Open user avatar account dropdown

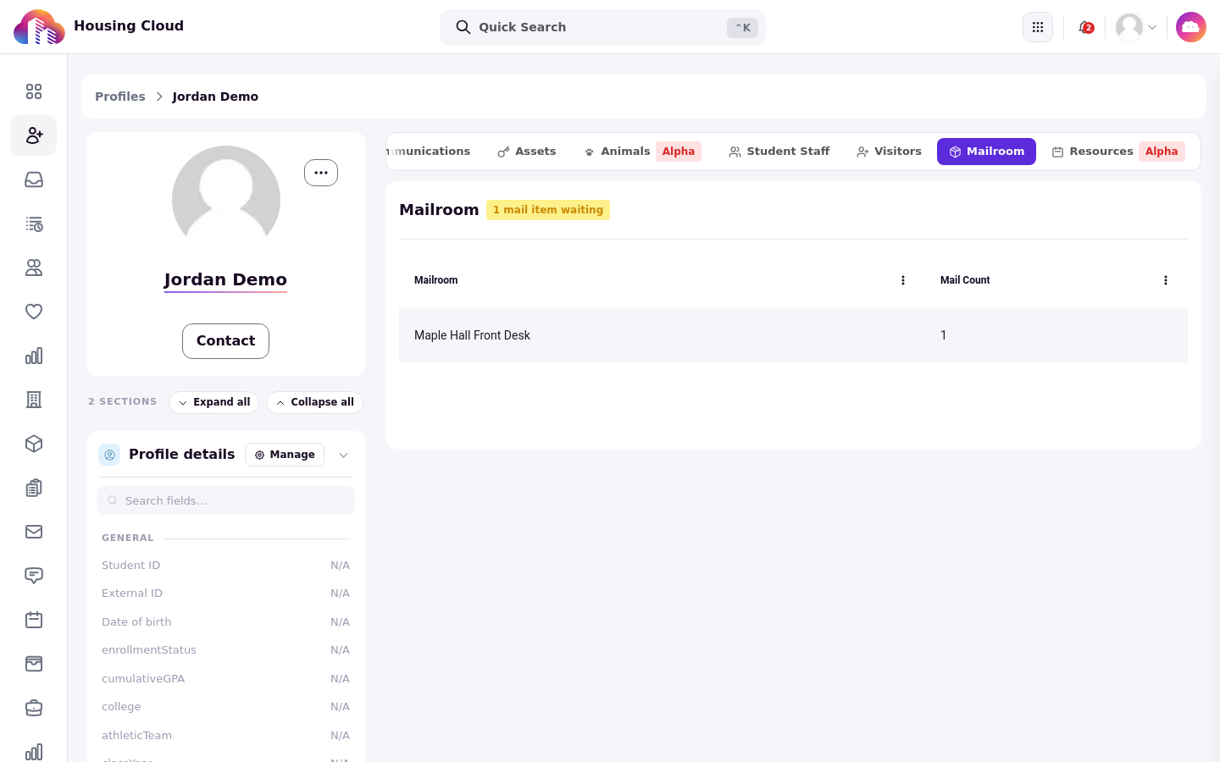coord(1136,27)
